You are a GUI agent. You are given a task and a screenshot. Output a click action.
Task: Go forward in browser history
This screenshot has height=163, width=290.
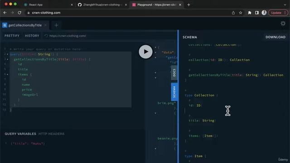point(12,13)
